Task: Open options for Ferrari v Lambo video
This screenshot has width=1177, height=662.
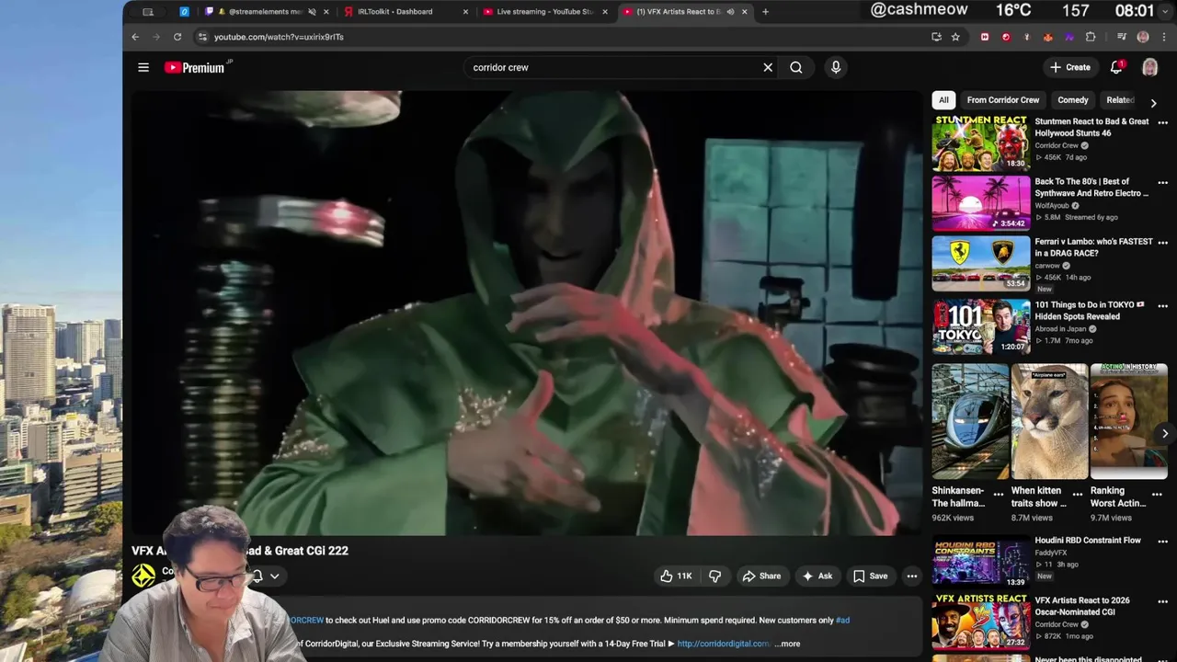Action: [x=1162, y=243]
